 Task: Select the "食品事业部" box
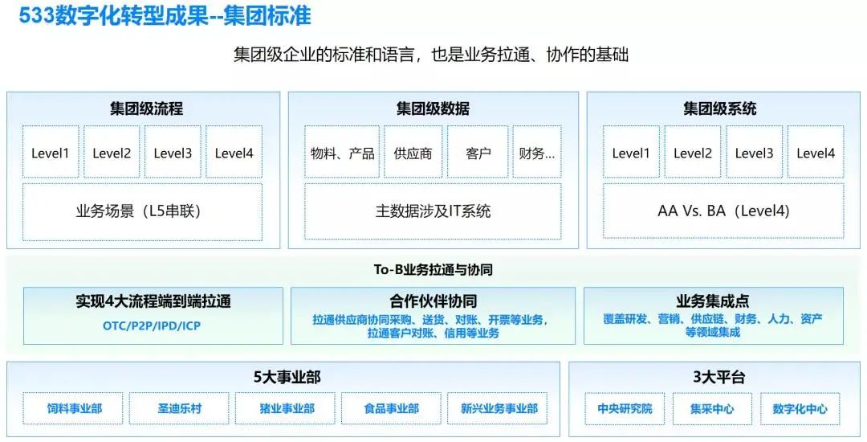[x=392, y=409]
